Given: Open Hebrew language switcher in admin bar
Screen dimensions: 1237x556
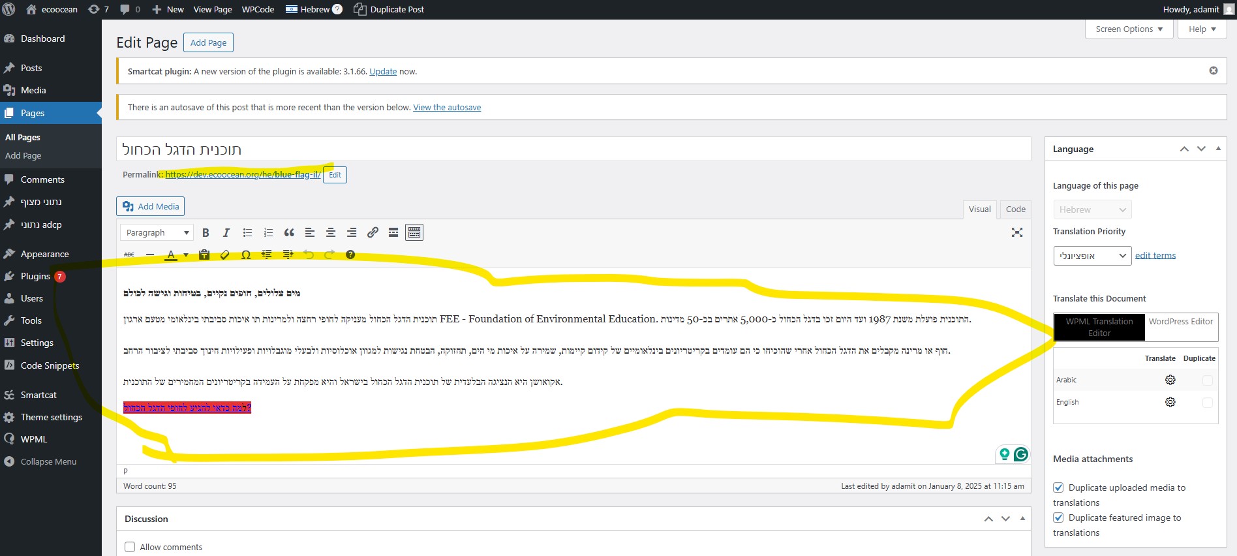Looking at the screenshot, I should 314,9.
